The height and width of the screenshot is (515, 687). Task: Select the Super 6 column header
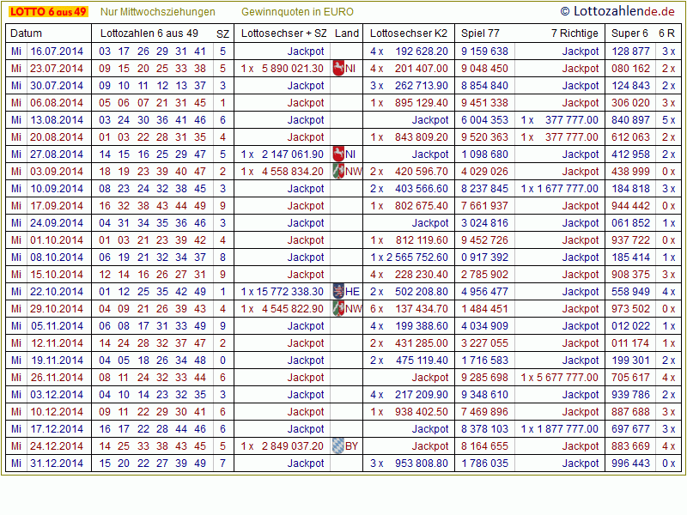tap(629, 33)
